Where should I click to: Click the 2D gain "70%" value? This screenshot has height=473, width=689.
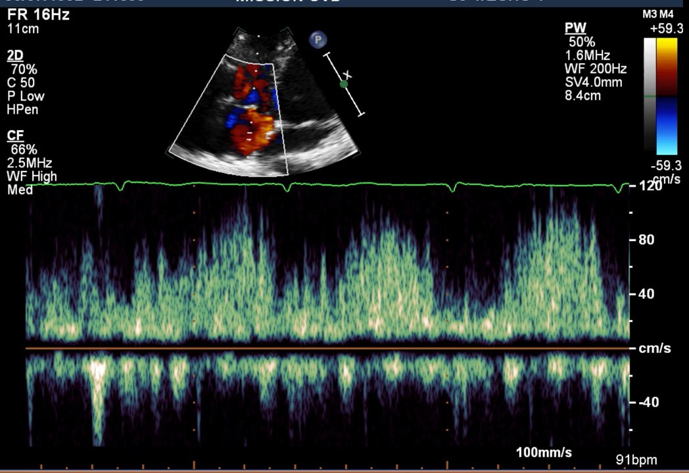24,69
